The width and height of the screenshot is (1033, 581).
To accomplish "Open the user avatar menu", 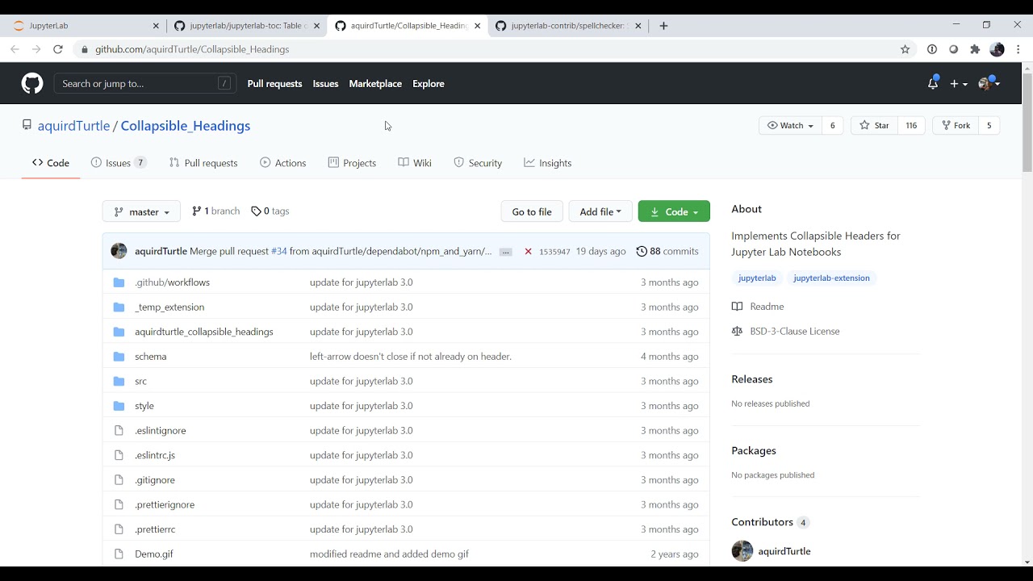I will 989,83.
